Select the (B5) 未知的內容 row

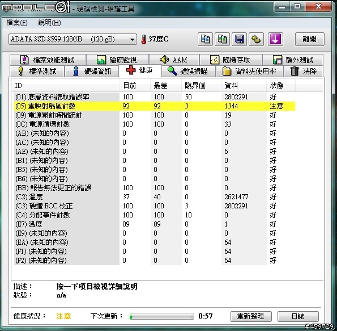coord(154,170)
